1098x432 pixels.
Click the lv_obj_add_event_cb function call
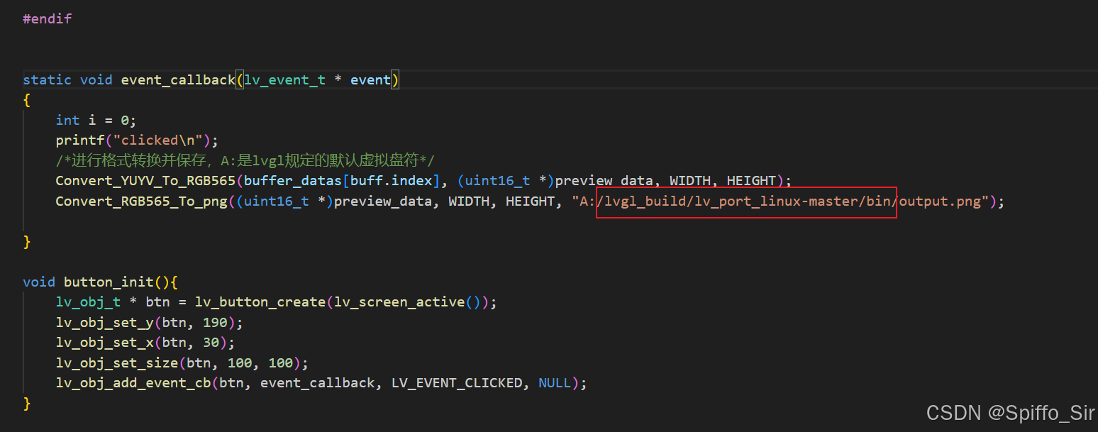click(x=133, y=383)
